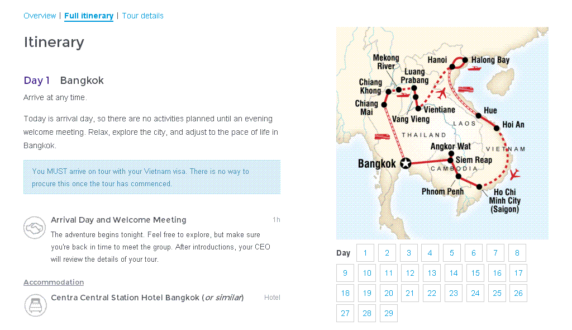Screen dimensions: 572x330
Task: Go to Day 8 of the itinerary
Action: click(517, 253)
